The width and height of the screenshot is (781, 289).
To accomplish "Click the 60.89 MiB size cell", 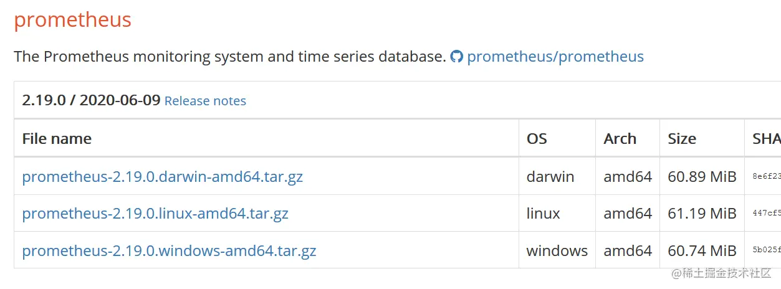I will [702, 177].
